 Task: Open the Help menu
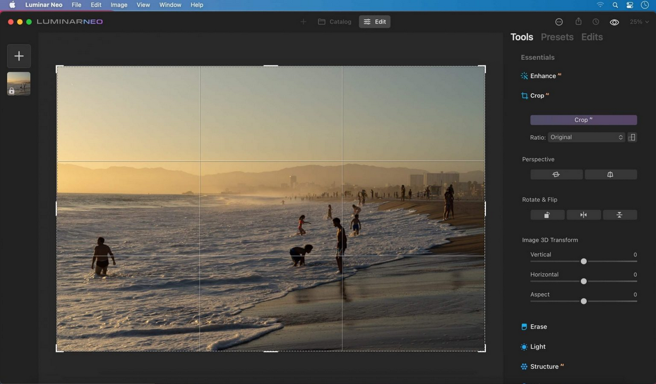click(197, 5)
